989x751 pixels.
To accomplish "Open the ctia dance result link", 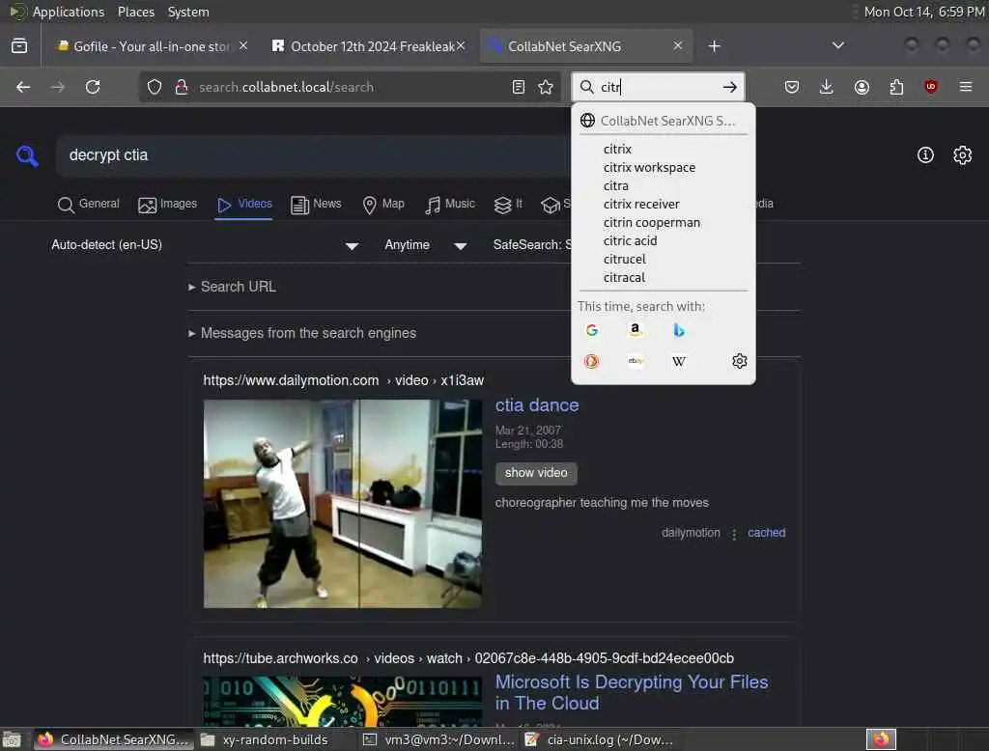I will 537,405.
